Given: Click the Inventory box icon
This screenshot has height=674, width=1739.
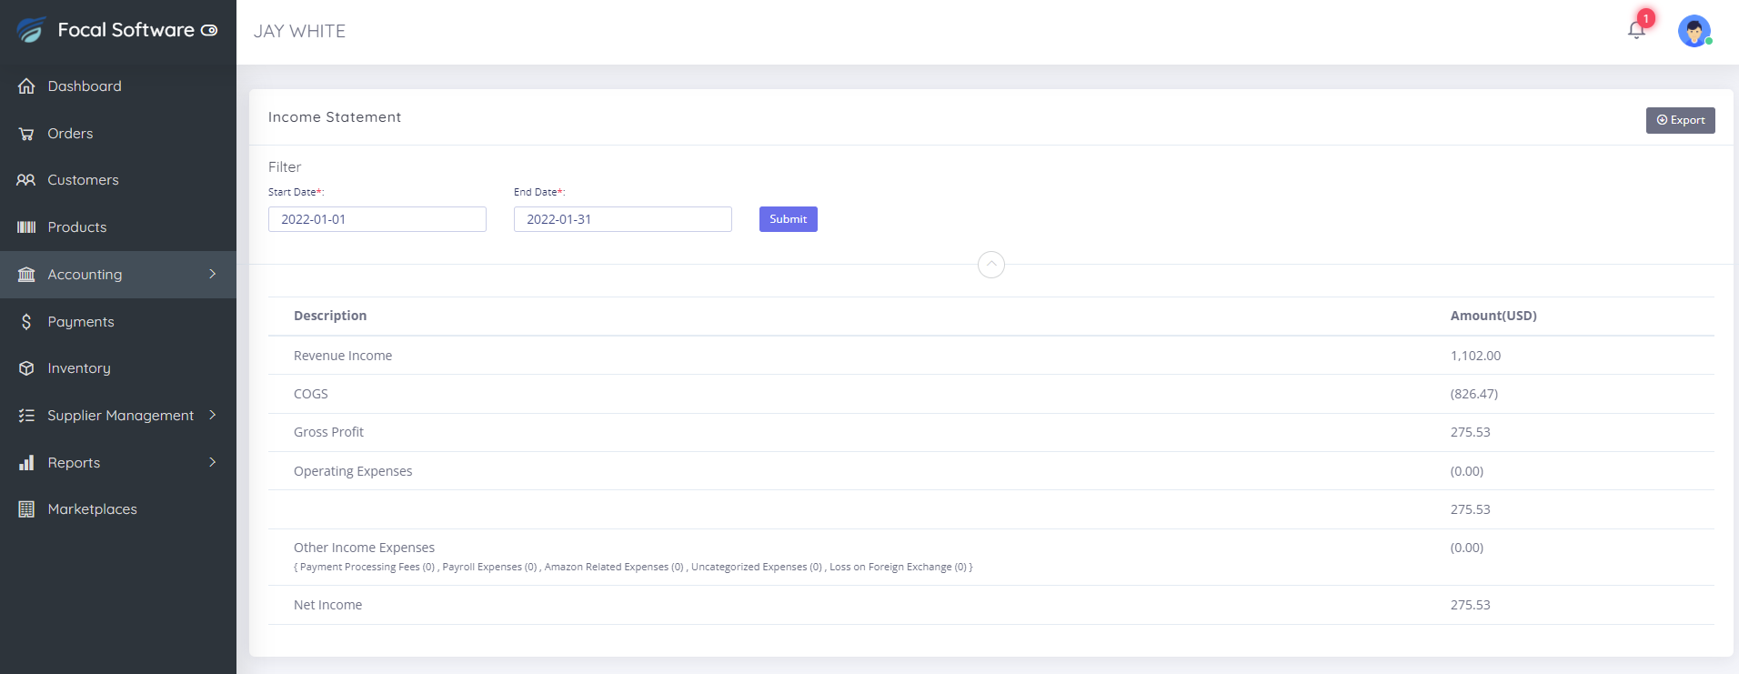Looking at the screenshot, I should (x=26, y=368).
